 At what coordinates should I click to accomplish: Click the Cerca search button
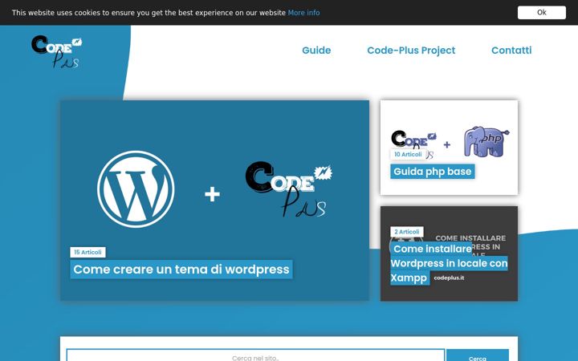tap(478, 356)
